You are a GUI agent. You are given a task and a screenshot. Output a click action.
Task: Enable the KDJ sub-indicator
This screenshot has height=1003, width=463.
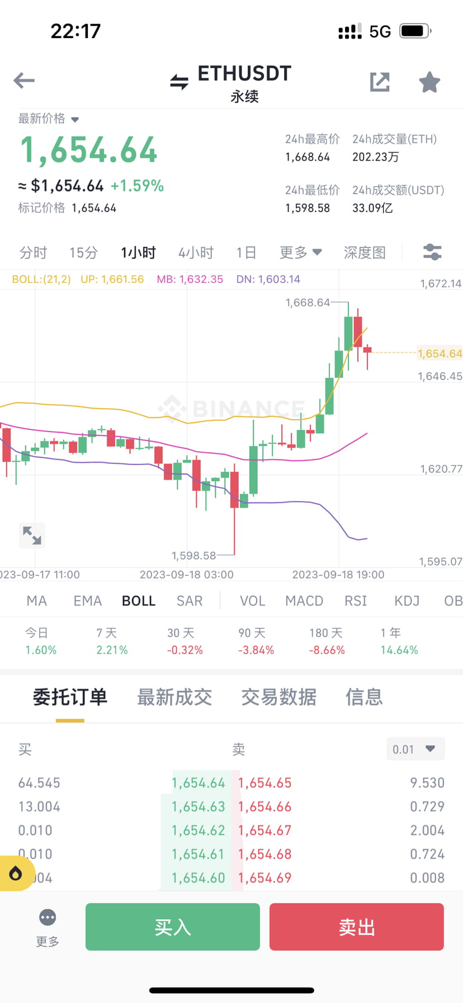[x=407, y=601]
